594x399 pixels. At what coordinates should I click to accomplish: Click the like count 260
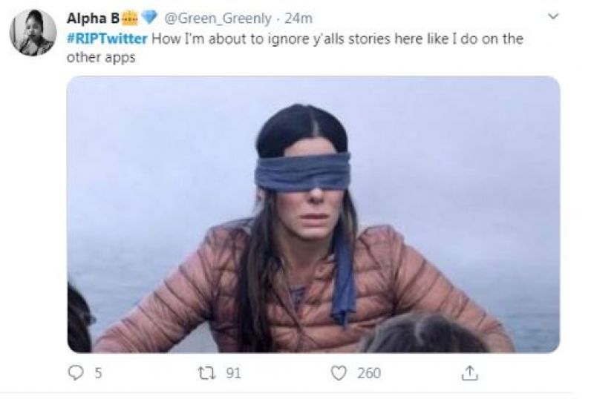(x=368, y=374)
